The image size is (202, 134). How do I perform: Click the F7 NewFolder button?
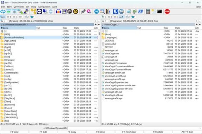coord(129,132)
